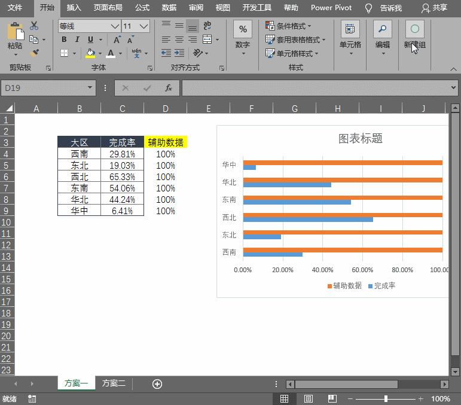Switch to Normal view icon
This screenshot has height=405, width=461.
(284, 398)
